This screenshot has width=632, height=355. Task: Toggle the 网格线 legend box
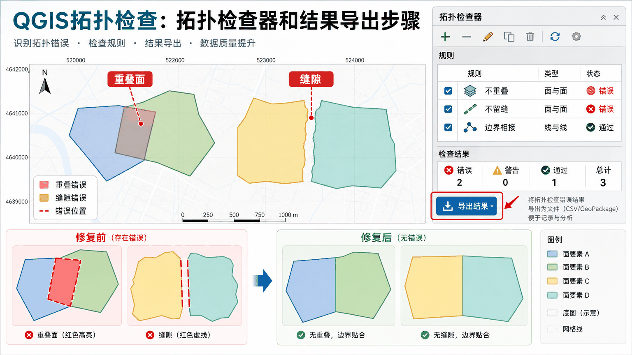[x=552, y=329]
